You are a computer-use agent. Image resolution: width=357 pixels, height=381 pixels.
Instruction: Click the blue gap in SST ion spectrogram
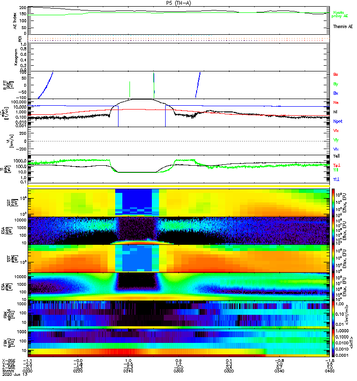point(137,201)
